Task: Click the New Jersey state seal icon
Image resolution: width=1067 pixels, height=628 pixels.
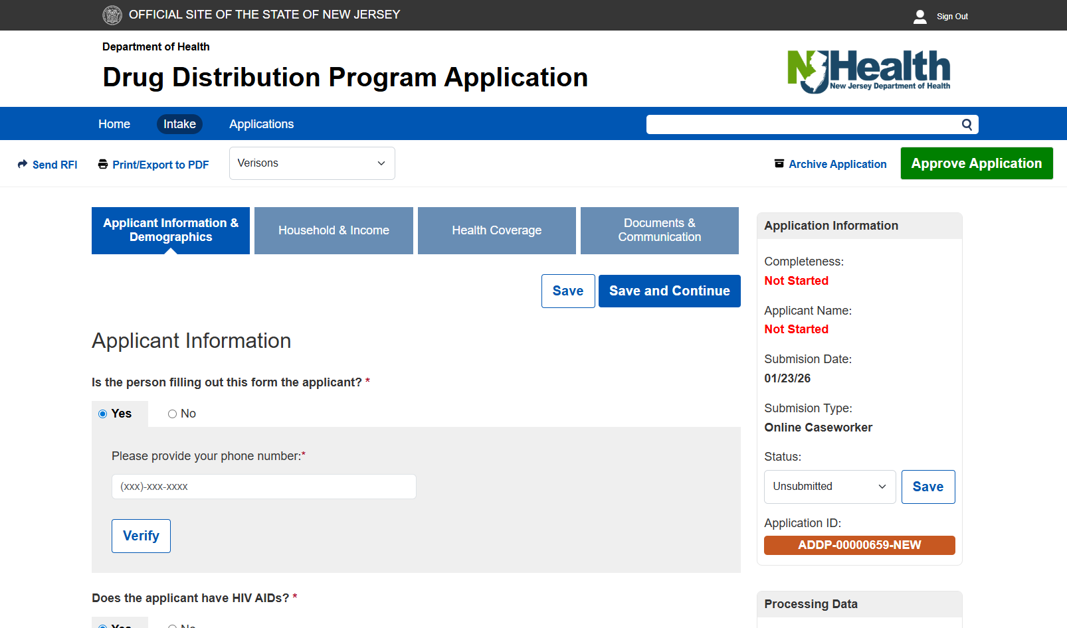Action: coord(112,15)
